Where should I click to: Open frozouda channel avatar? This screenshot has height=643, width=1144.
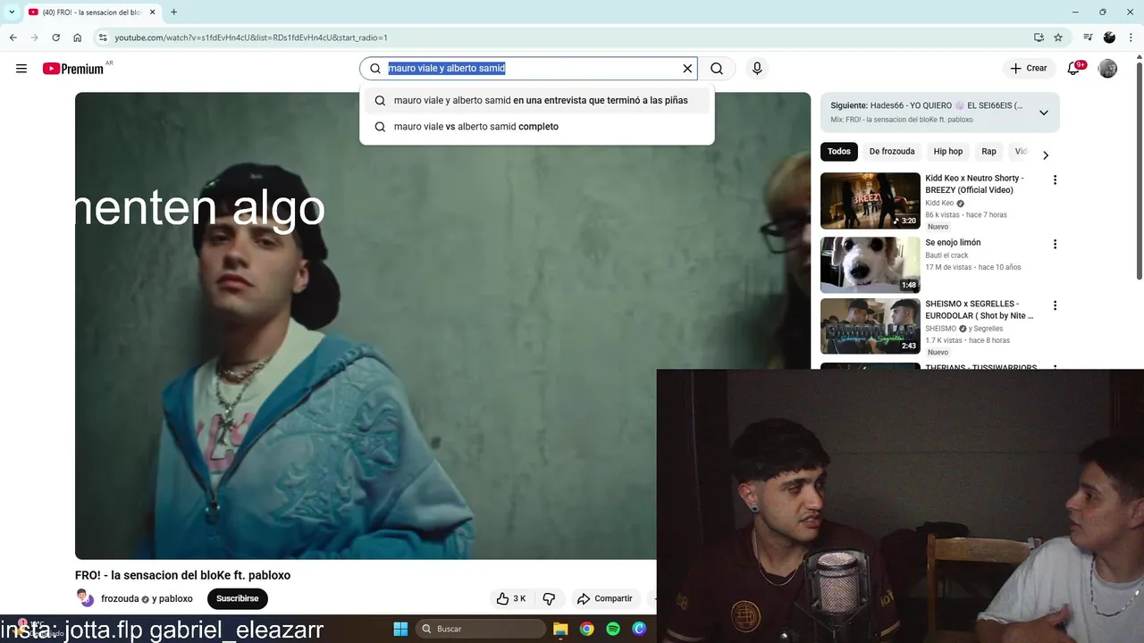(84, 598)
